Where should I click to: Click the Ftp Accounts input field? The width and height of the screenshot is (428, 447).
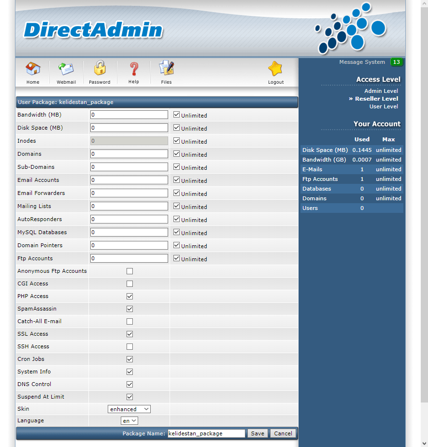click(129, 258)
